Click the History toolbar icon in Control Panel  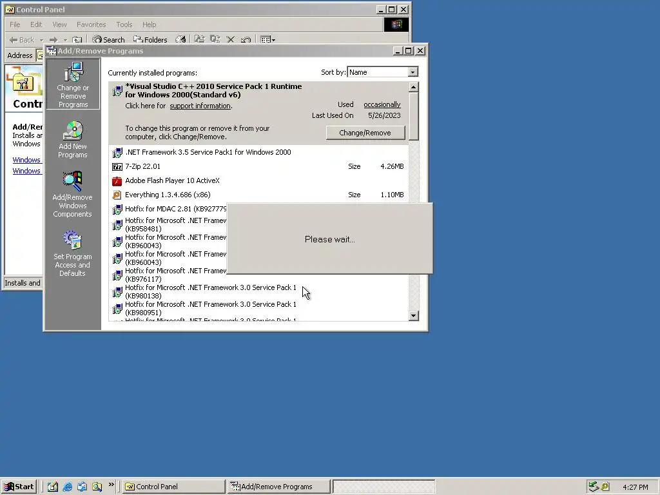coord(180,39)
